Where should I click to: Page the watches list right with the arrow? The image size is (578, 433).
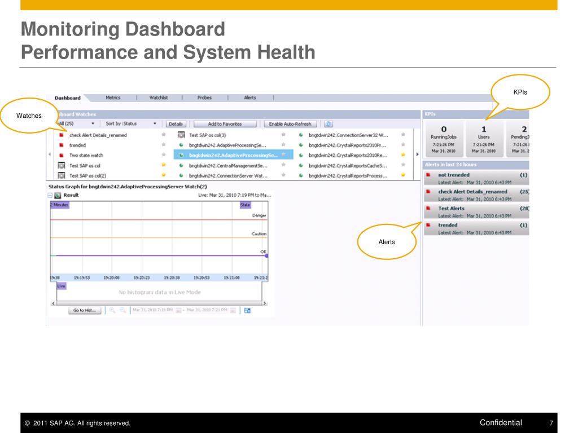click(417, 154)
